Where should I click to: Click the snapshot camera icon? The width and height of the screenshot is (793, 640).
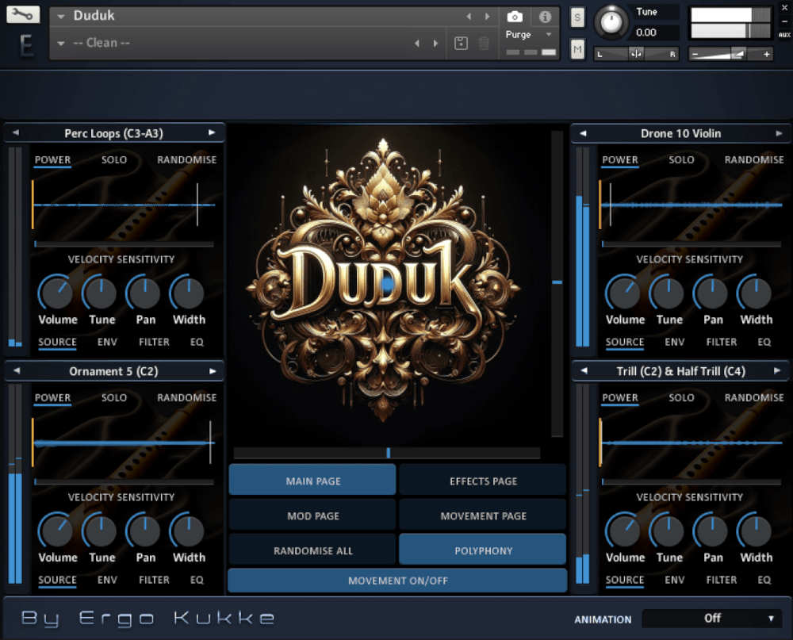click(515, 18)
